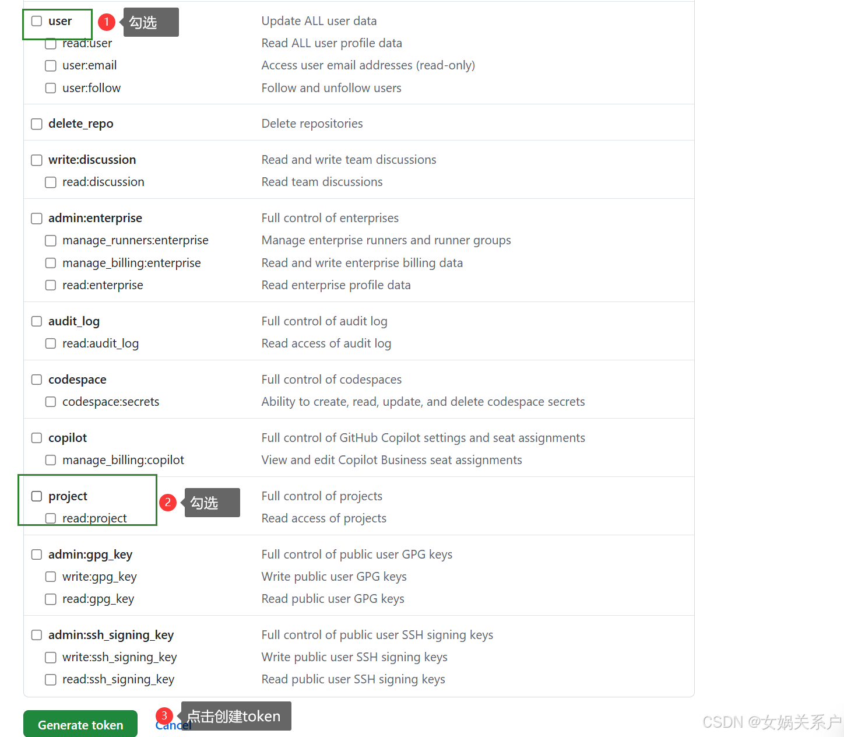Enable manage_billing:enterprise scope
Viewport: 844px width, 737px height.
[x=51, y=262]
